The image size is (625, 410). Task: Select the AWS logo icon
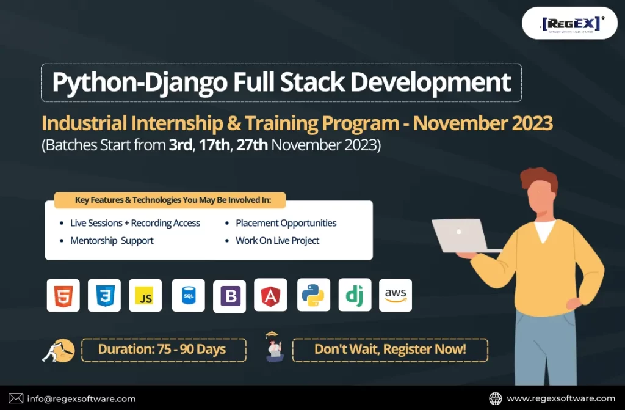point(396,295)
